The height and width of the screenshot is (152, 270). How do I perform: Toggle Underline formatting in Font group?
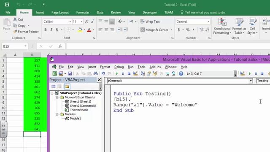pos(57,30)
